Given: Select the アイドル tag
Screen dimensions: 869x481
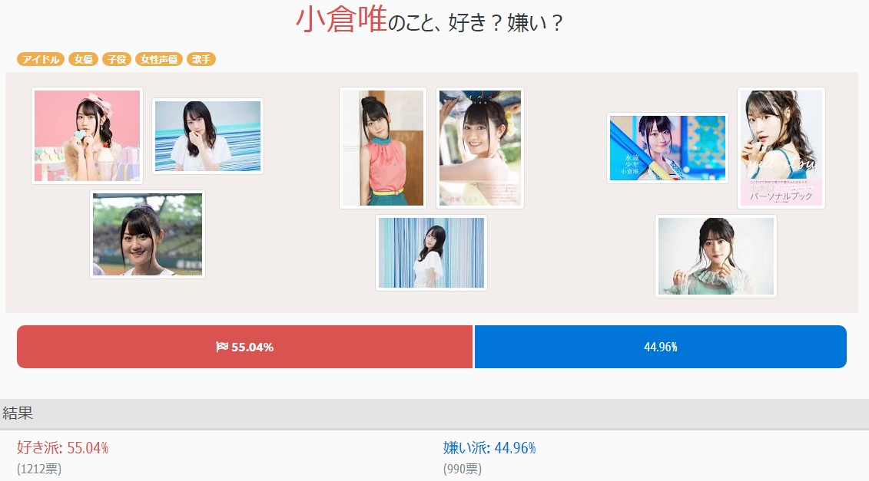Looking at the screenshot, I should tap(41, 59).
